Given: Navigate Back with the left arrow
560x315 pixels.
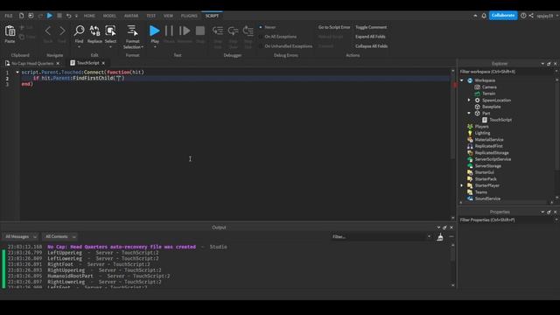Looking at the screenshot, I should (x=48, y=31).
